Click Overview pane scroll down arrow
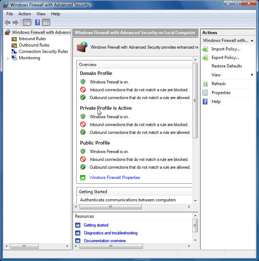 pyautogui.click(x=195, y=201)
